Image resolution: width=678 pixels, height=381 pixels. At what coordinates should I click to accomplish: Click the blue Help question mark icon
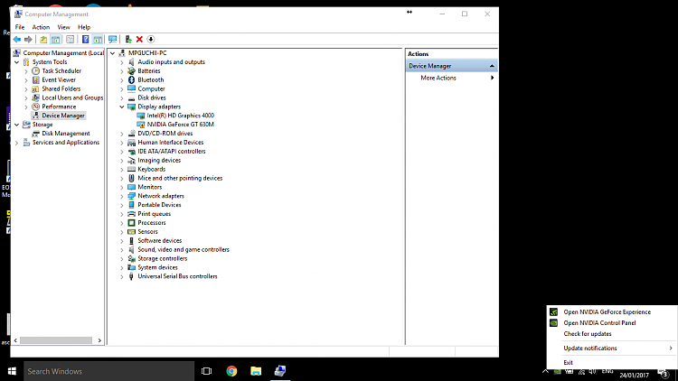[x=86, y=40]
